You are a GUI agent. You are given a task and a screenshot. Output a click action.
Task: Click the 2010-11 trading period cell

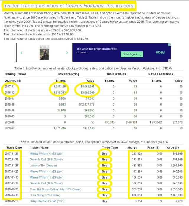pyautogui.click(x=9, y=98)
